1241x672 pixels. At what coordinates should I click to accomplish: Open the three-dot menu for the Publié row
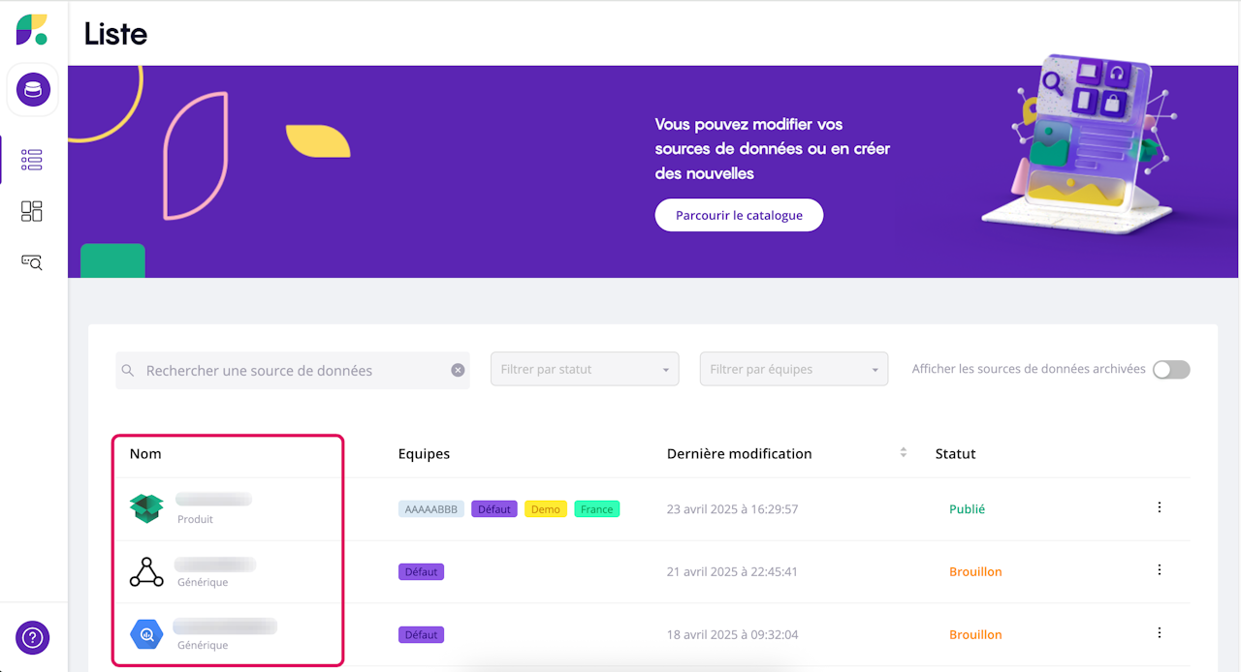[x=1160, y=507]
